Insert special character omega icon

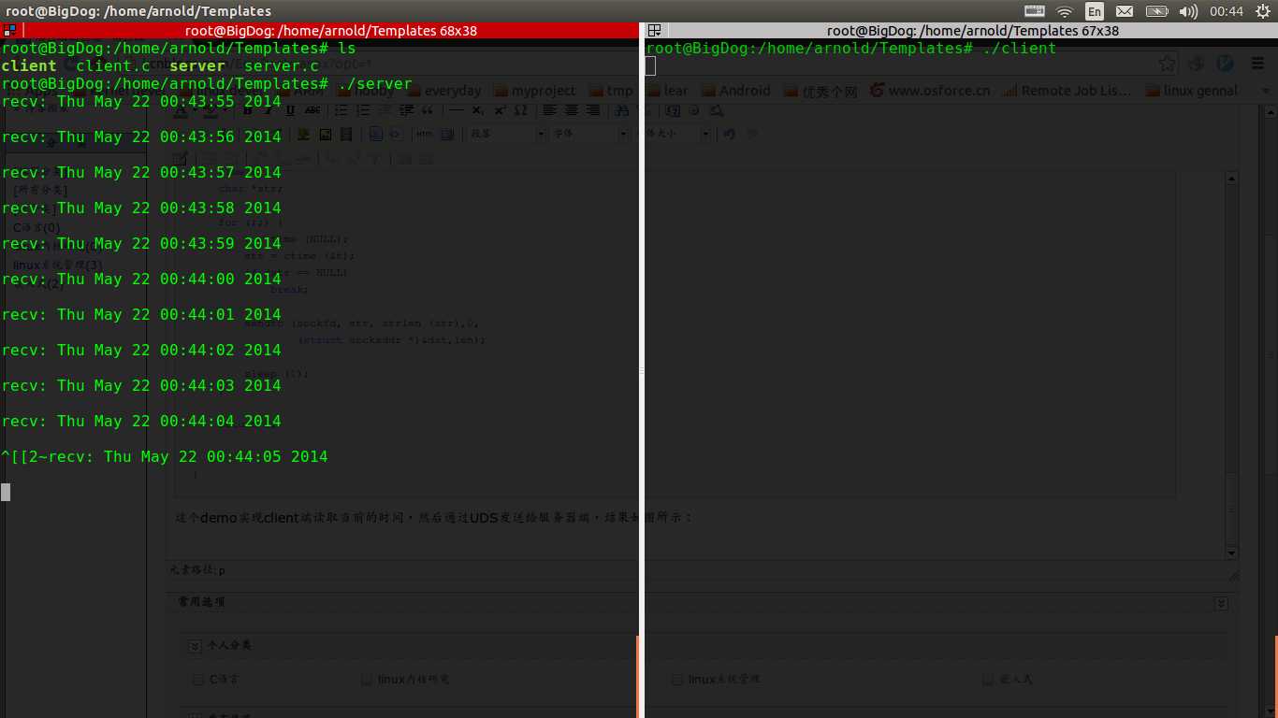[521, 110]
